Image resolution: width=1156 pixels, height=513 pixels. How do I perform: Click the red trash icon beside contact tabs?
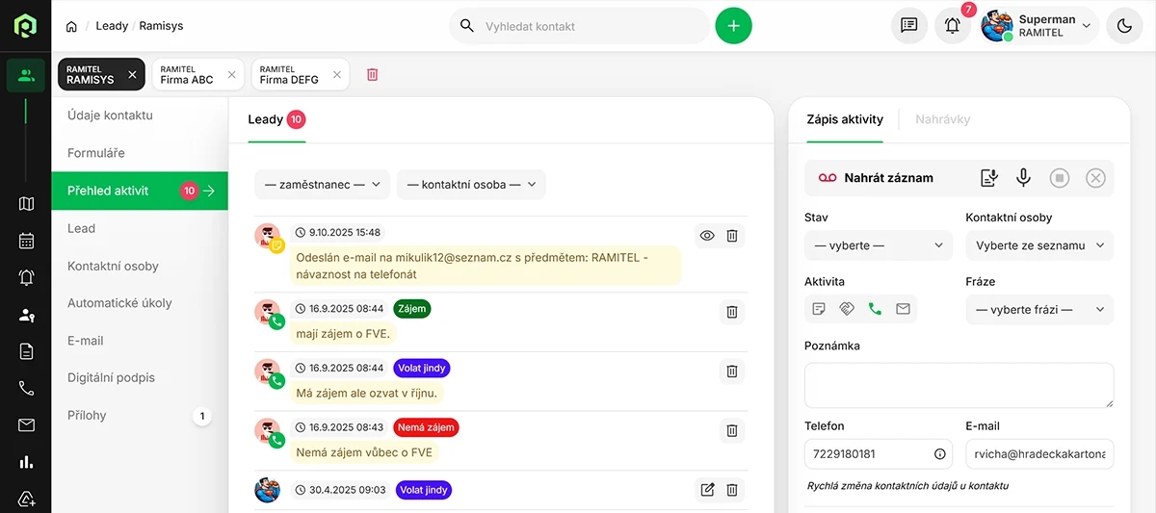(373, 74)
